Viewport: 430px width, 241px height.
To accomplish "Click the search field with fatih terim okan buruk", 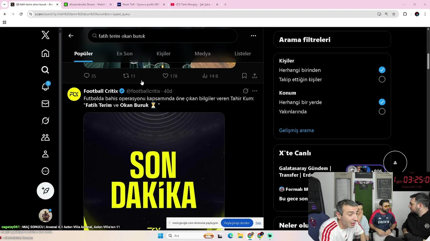I will (x=163, y=36).
